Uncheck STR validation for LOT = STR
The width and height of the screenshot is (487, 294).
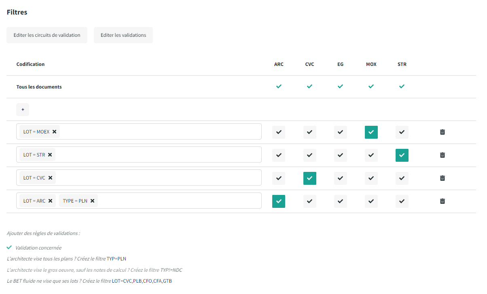click(x=402, y=155)
